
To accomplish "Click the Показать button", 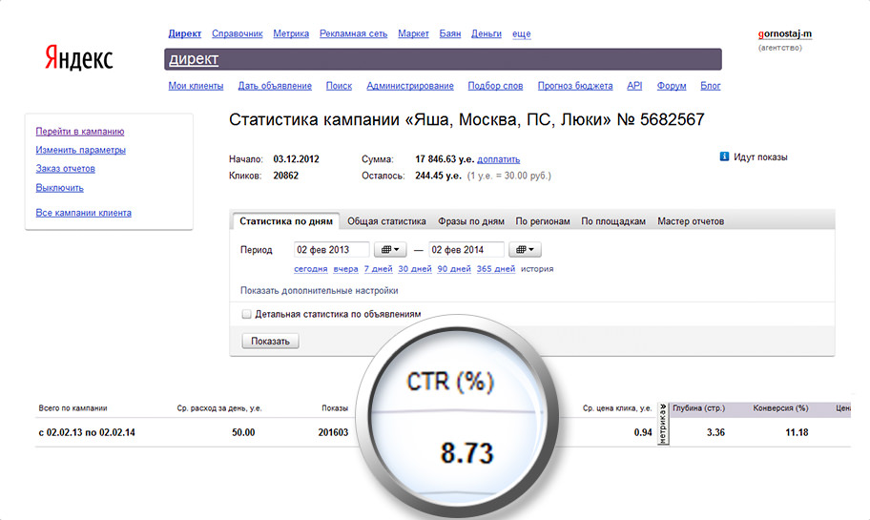I will coord(270,341).
